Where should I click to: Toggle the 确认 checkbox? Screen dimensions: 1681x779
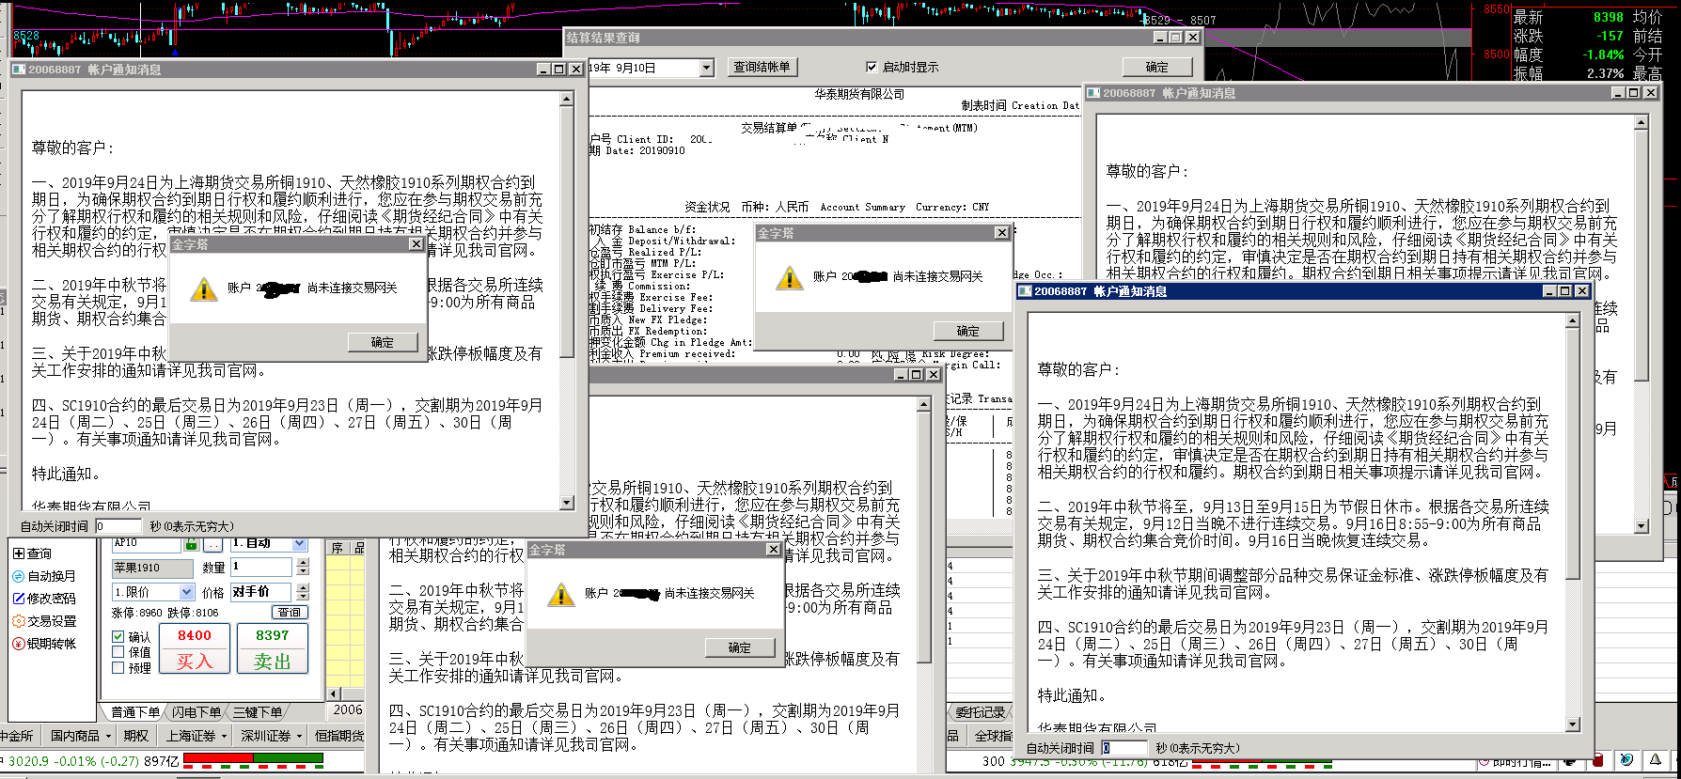(118, 636)
